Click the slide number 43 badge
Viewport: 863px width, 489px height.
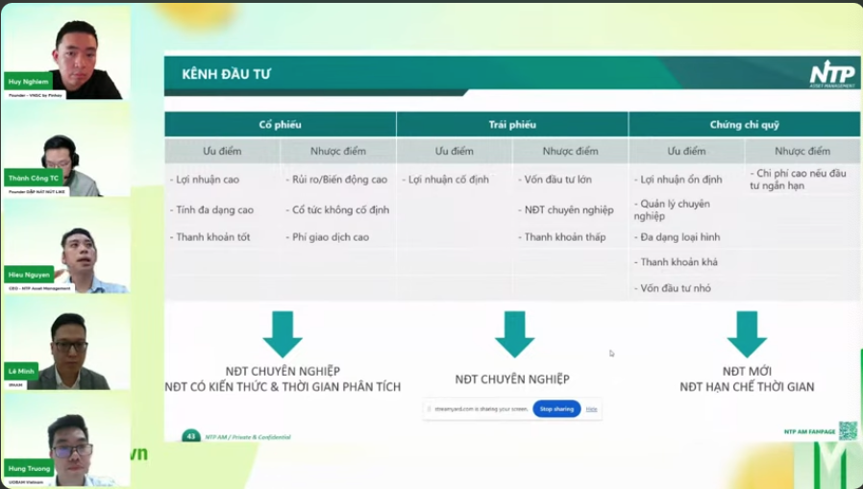click(x=191, y=436)
